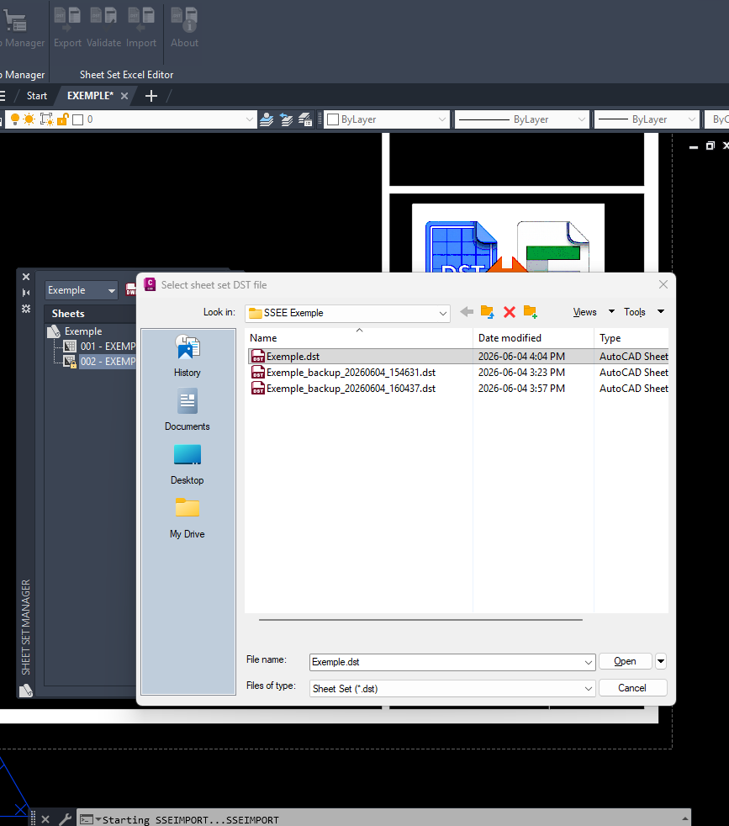
Task: Click the red Delete icon
Action: point(510,312)
